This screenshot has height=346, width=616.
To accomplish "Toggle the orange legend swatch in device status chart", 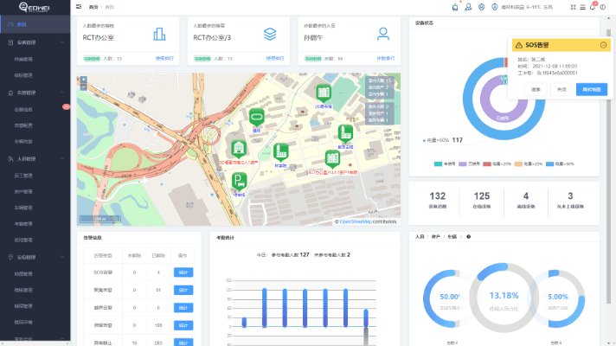I will pyautogui.click(x=518, y=163).
